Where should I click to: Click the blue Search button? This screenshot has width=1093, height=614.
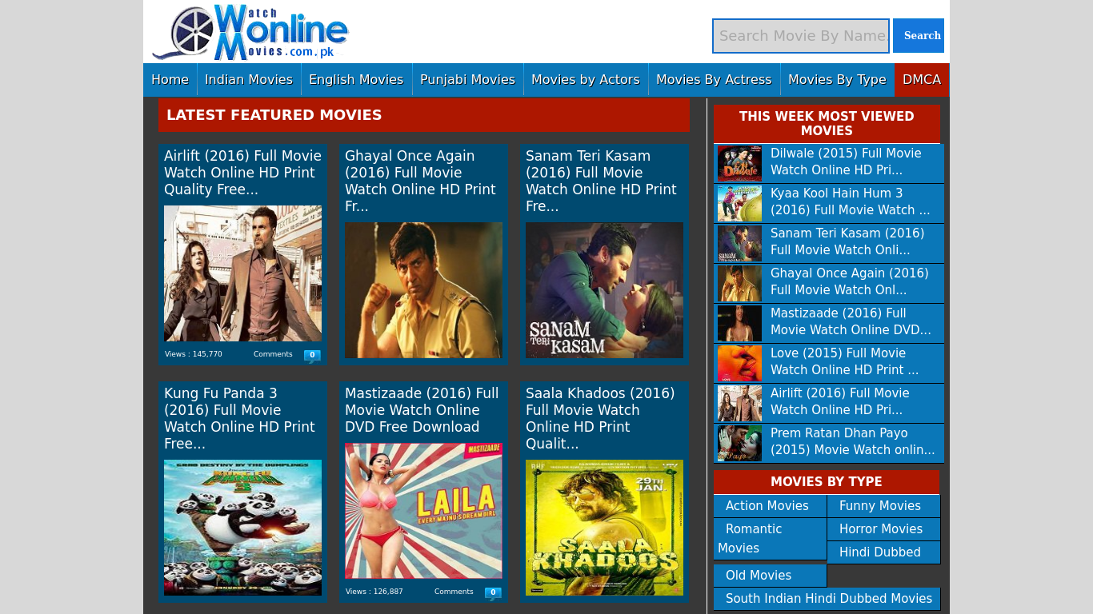(919, 36)
